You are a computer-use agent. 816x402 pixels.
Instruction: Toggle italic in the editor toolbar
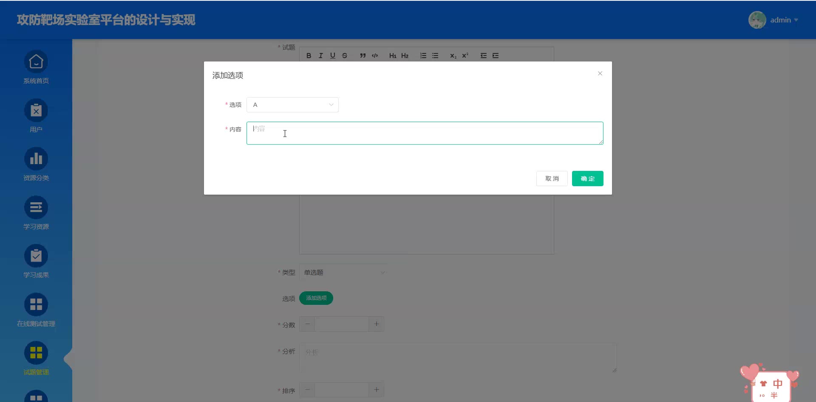[x=321, y=56]
